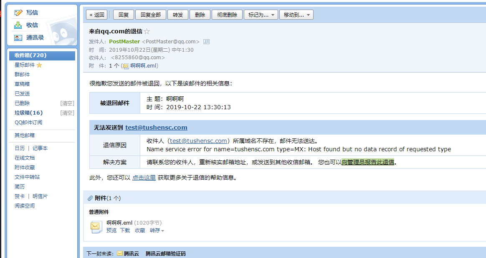The width and height of the screenshot is (486, 258).
Task: Open the 移动到... dropdown
Action: click(296, 15)
